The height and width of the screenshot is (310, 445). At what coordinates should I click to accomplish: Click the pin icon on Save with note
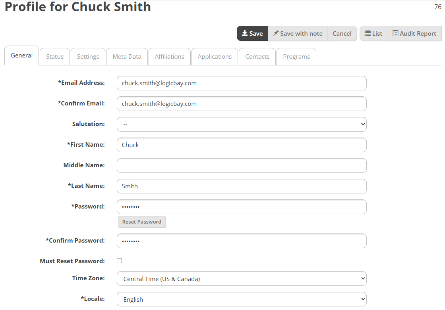(x=276, y=33)
